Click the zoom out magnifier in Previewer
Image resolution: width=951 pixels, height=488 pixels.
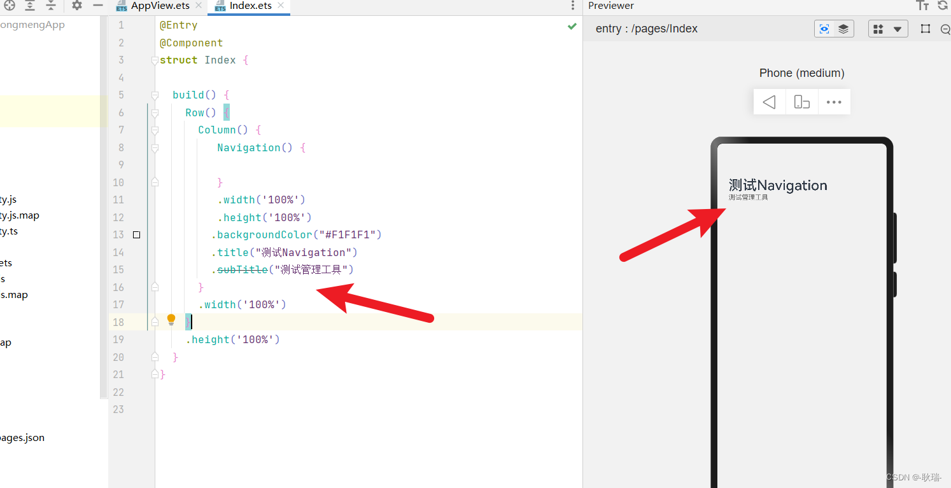tap(945, 29)
